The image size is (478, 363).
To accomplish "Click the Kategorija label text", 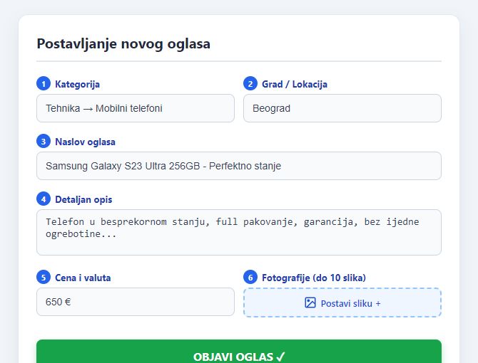I will pos(78,84).
